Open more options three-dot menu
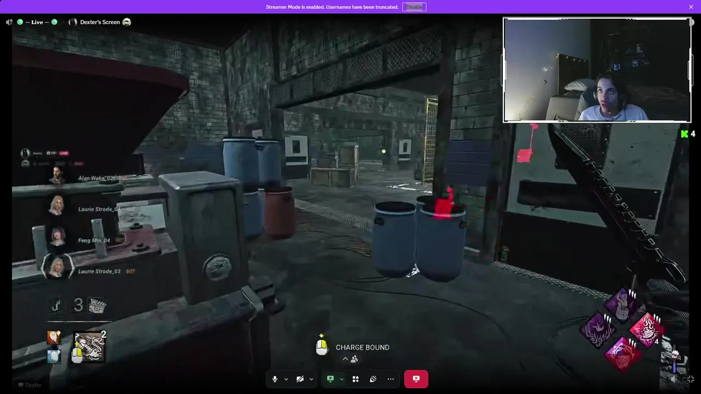This screenshot has width=701, height=394. tap(390, 379)
